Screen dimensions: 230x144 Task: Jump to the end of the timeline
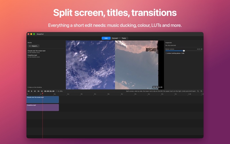tap(42, 91)
